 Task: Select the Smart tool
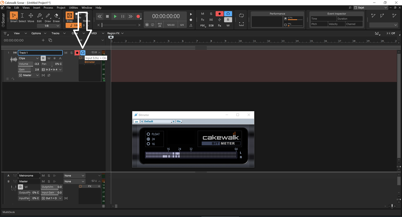click(x=14, y=16)
